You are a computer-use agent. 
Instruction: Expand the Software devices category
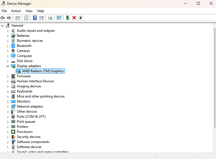(x=8, y=147)
